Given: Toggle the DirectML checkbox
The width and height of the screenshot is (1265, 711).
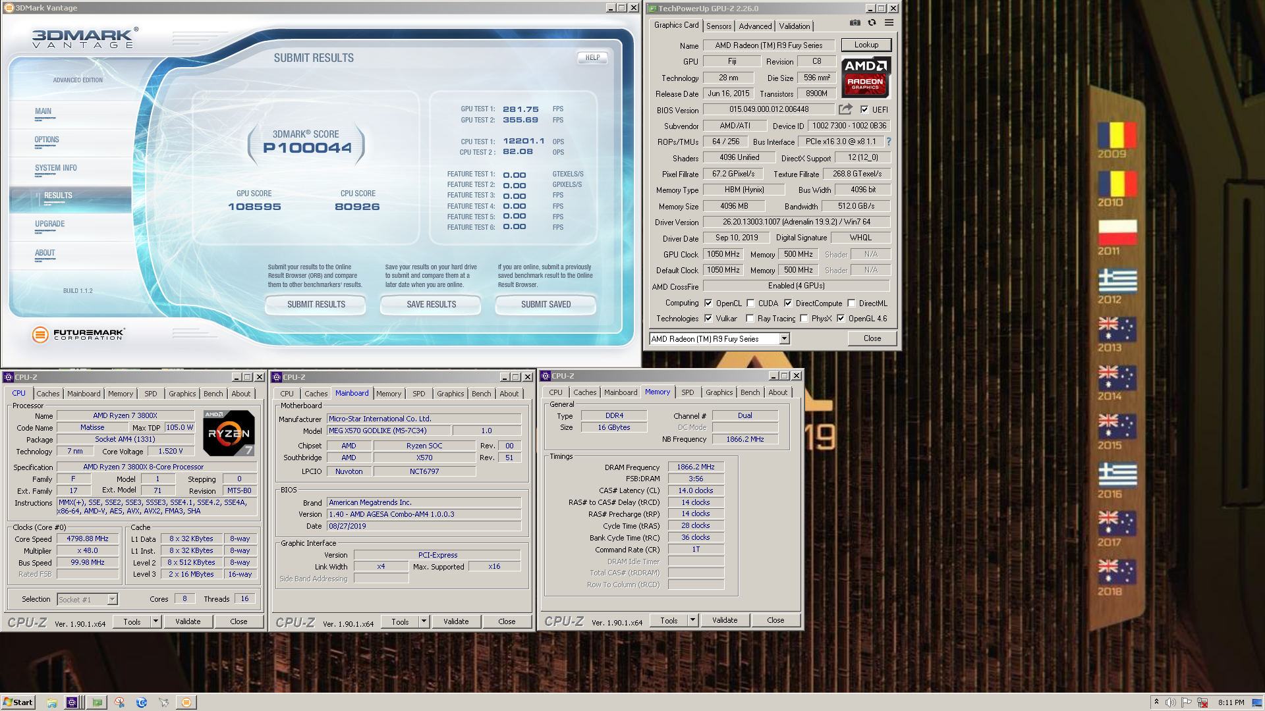Looking at the screenshot, I should pyautogui.click(x=851, y=303).
